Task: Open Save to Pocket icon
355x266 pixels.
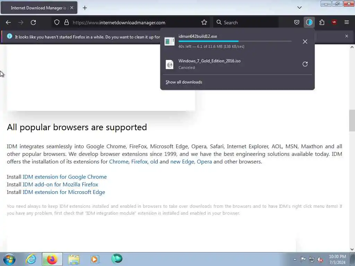Action: [x=297, y=22]
